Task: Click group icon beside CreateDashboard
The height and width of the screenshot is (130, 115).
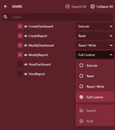Action: [26, 26]
